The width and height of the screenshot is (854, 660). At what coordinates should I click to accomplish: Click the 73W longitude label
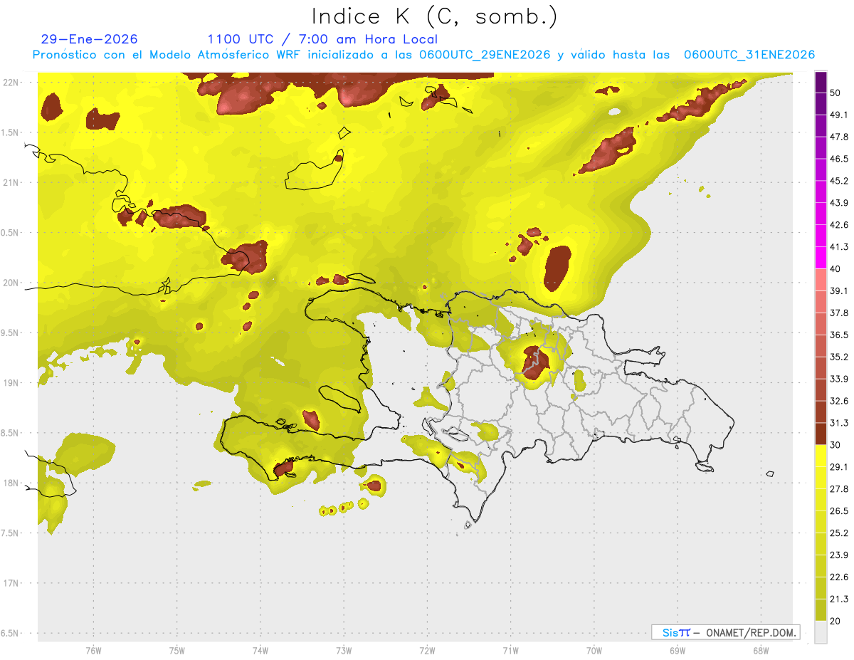point(344,650)
